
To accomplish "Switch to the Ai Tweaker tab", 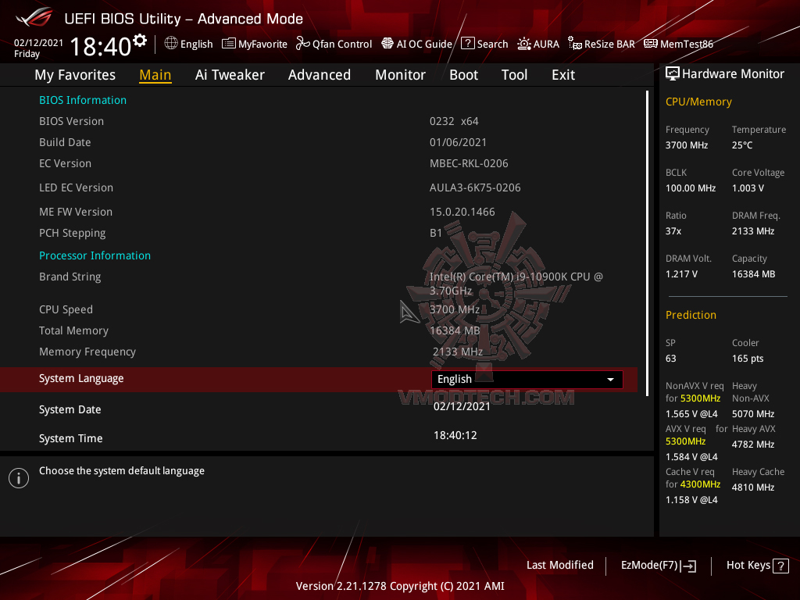I will tap(230, 74).
